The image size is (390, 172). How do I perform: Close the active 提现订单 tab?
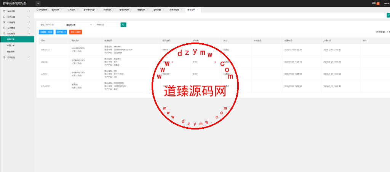tap(198, 9)
